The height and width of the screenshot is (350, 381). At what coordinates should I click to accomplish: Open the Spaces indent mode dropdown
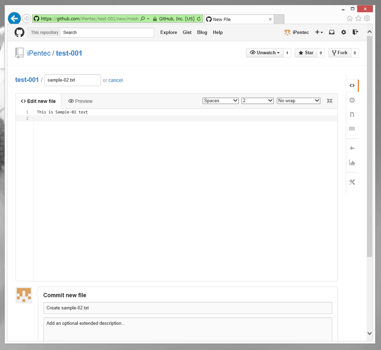pos(221,101)
